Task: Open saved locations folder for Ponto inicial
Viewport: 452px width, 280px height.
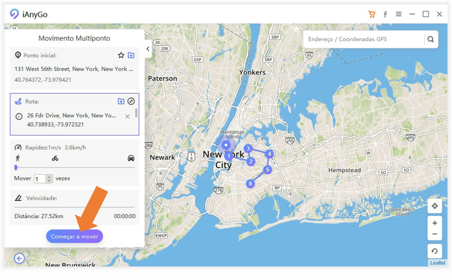Action: tap(131, 55)
